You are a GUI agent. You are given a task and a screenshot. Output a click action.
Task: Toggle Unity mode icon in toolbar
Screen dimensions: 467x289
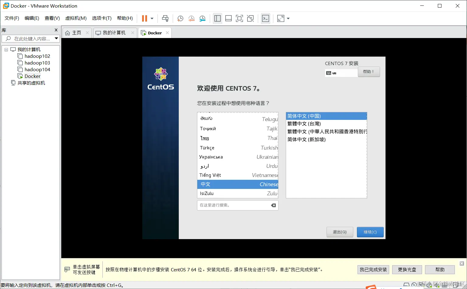[250, 19]
